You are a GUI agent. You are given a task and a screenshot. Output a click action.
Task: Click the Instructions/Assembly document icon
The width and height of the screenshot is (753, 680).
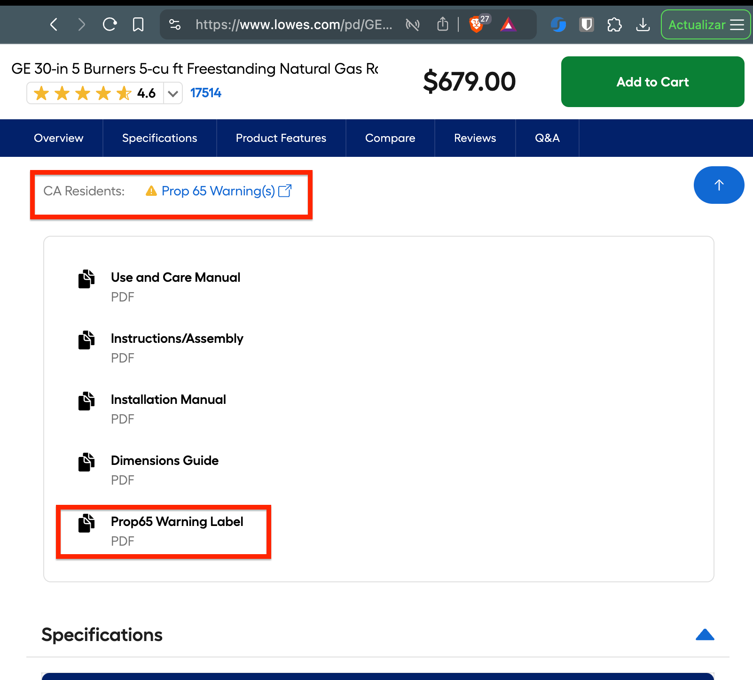(x=86, y=340)
